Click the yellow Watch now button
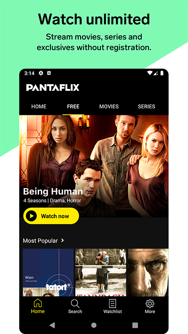The width and height of the screenshot is (188, 334). click(51, 216)
